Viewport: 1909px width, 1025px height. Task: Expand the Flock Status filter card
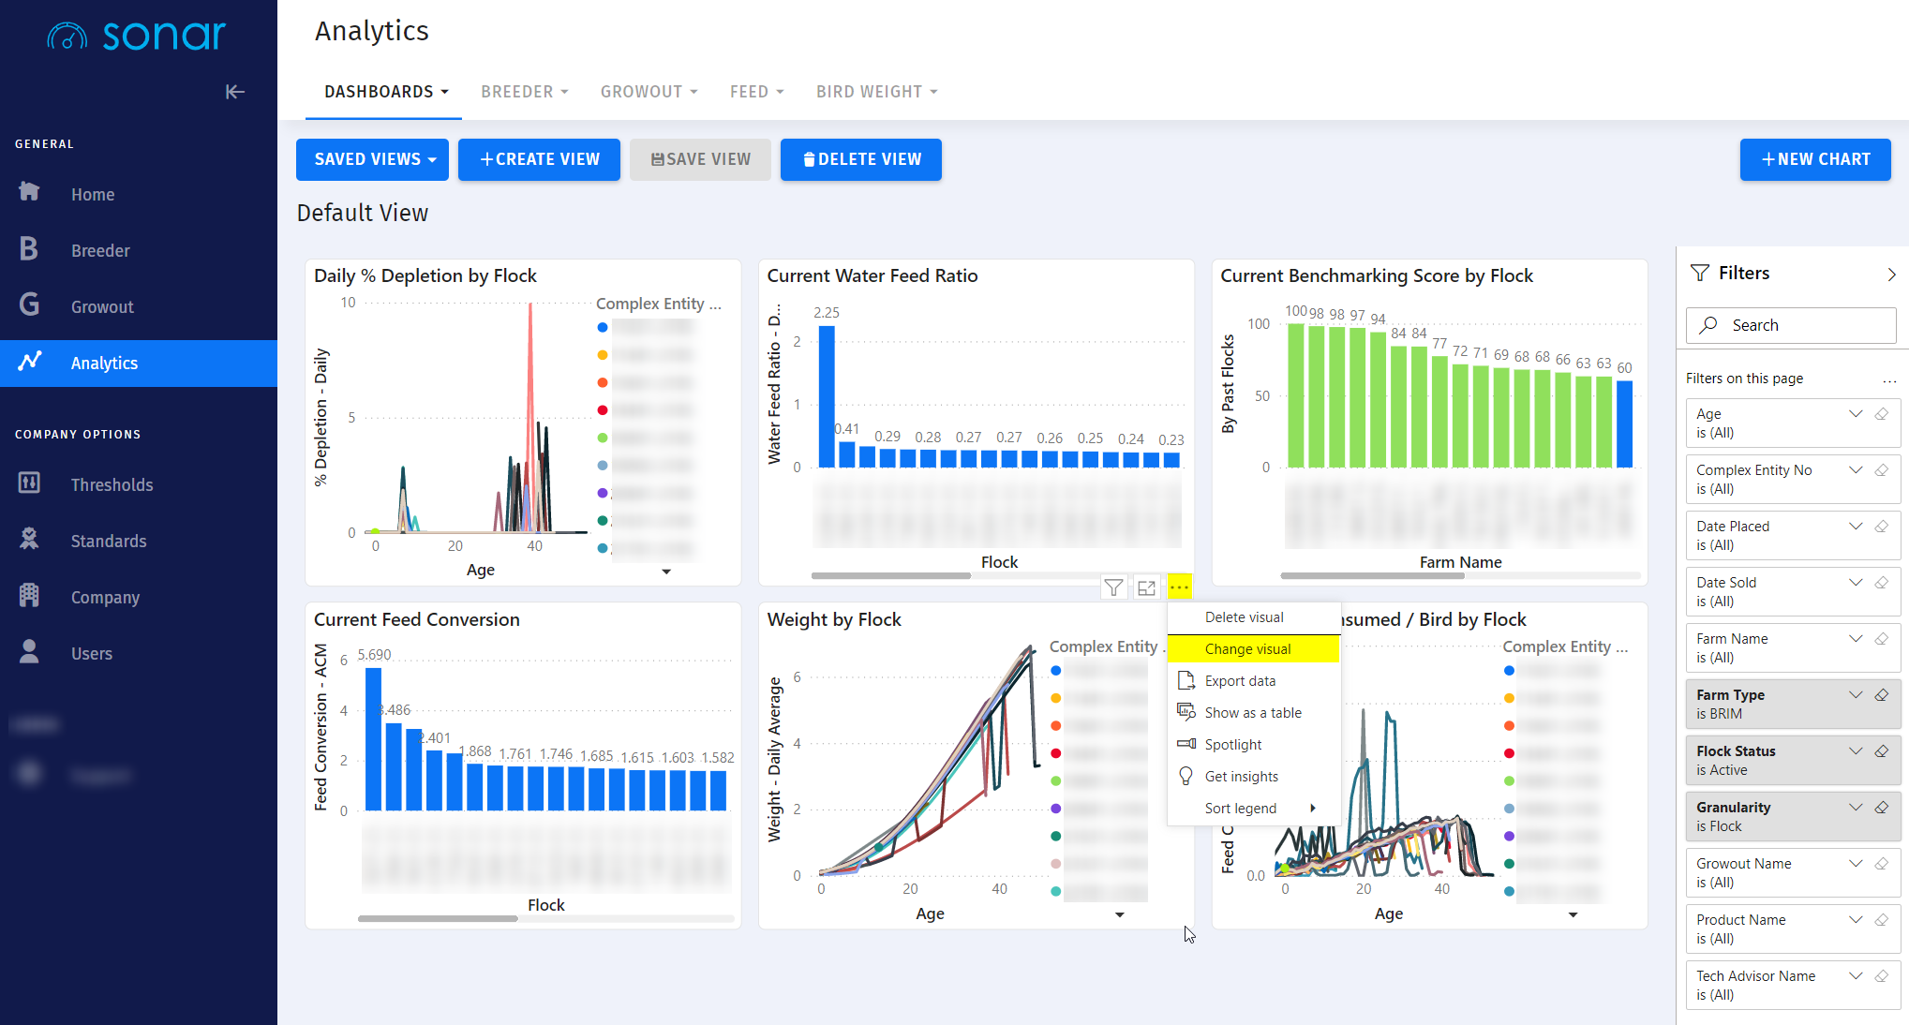tap(1856, 751)
